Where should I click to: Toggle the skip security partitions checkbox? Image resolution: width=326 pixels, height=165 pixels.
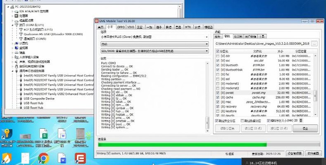(226, 120)
